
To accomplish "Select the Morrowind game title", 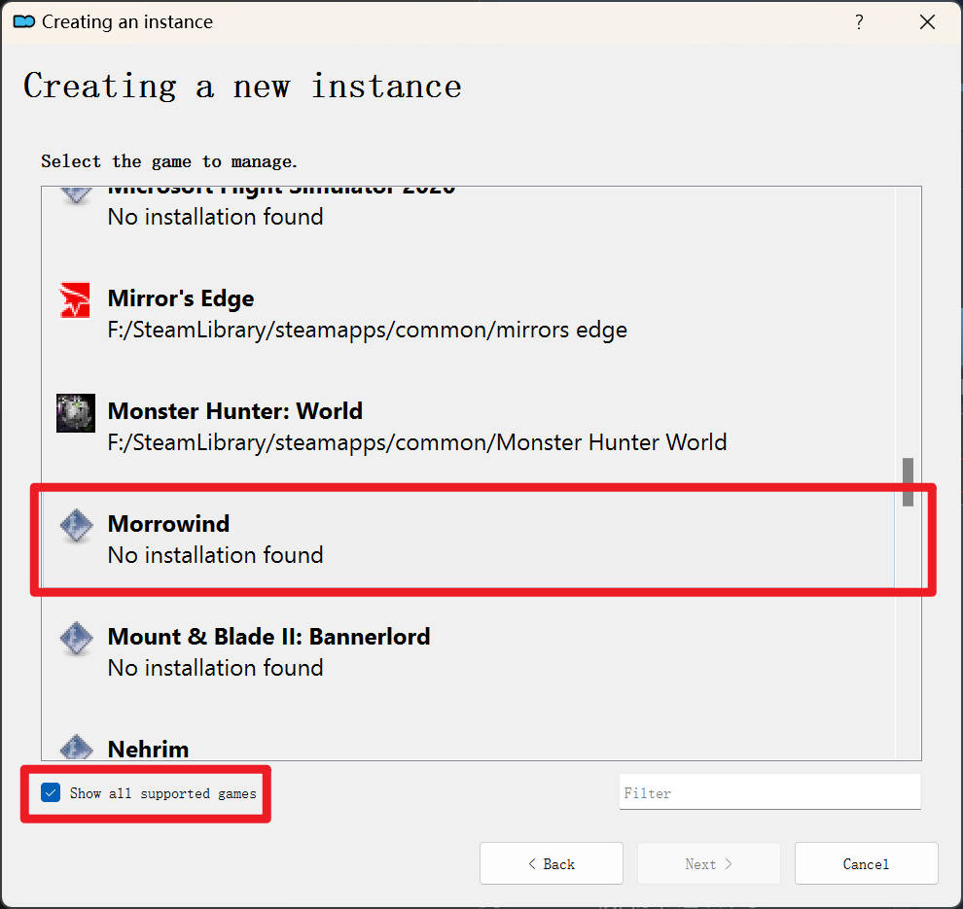I will click(168, 524).
